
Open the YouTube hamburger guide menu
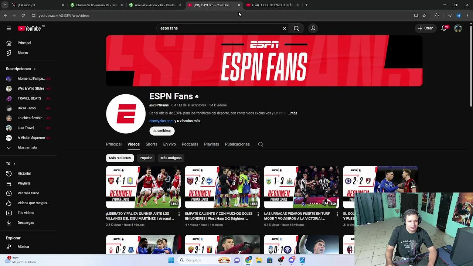click(9, 28)
